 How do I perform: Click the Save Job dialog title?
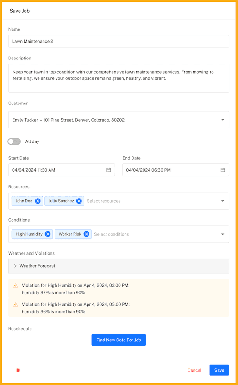coord(19,11)
